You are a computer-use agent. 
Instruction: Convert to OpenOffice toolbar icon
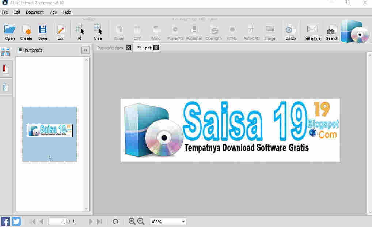pyautogui.click(x=214, y=30)
